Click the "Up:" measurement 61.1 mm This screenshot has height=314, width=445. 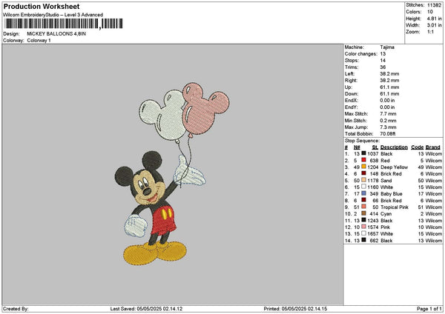[389, 87]
